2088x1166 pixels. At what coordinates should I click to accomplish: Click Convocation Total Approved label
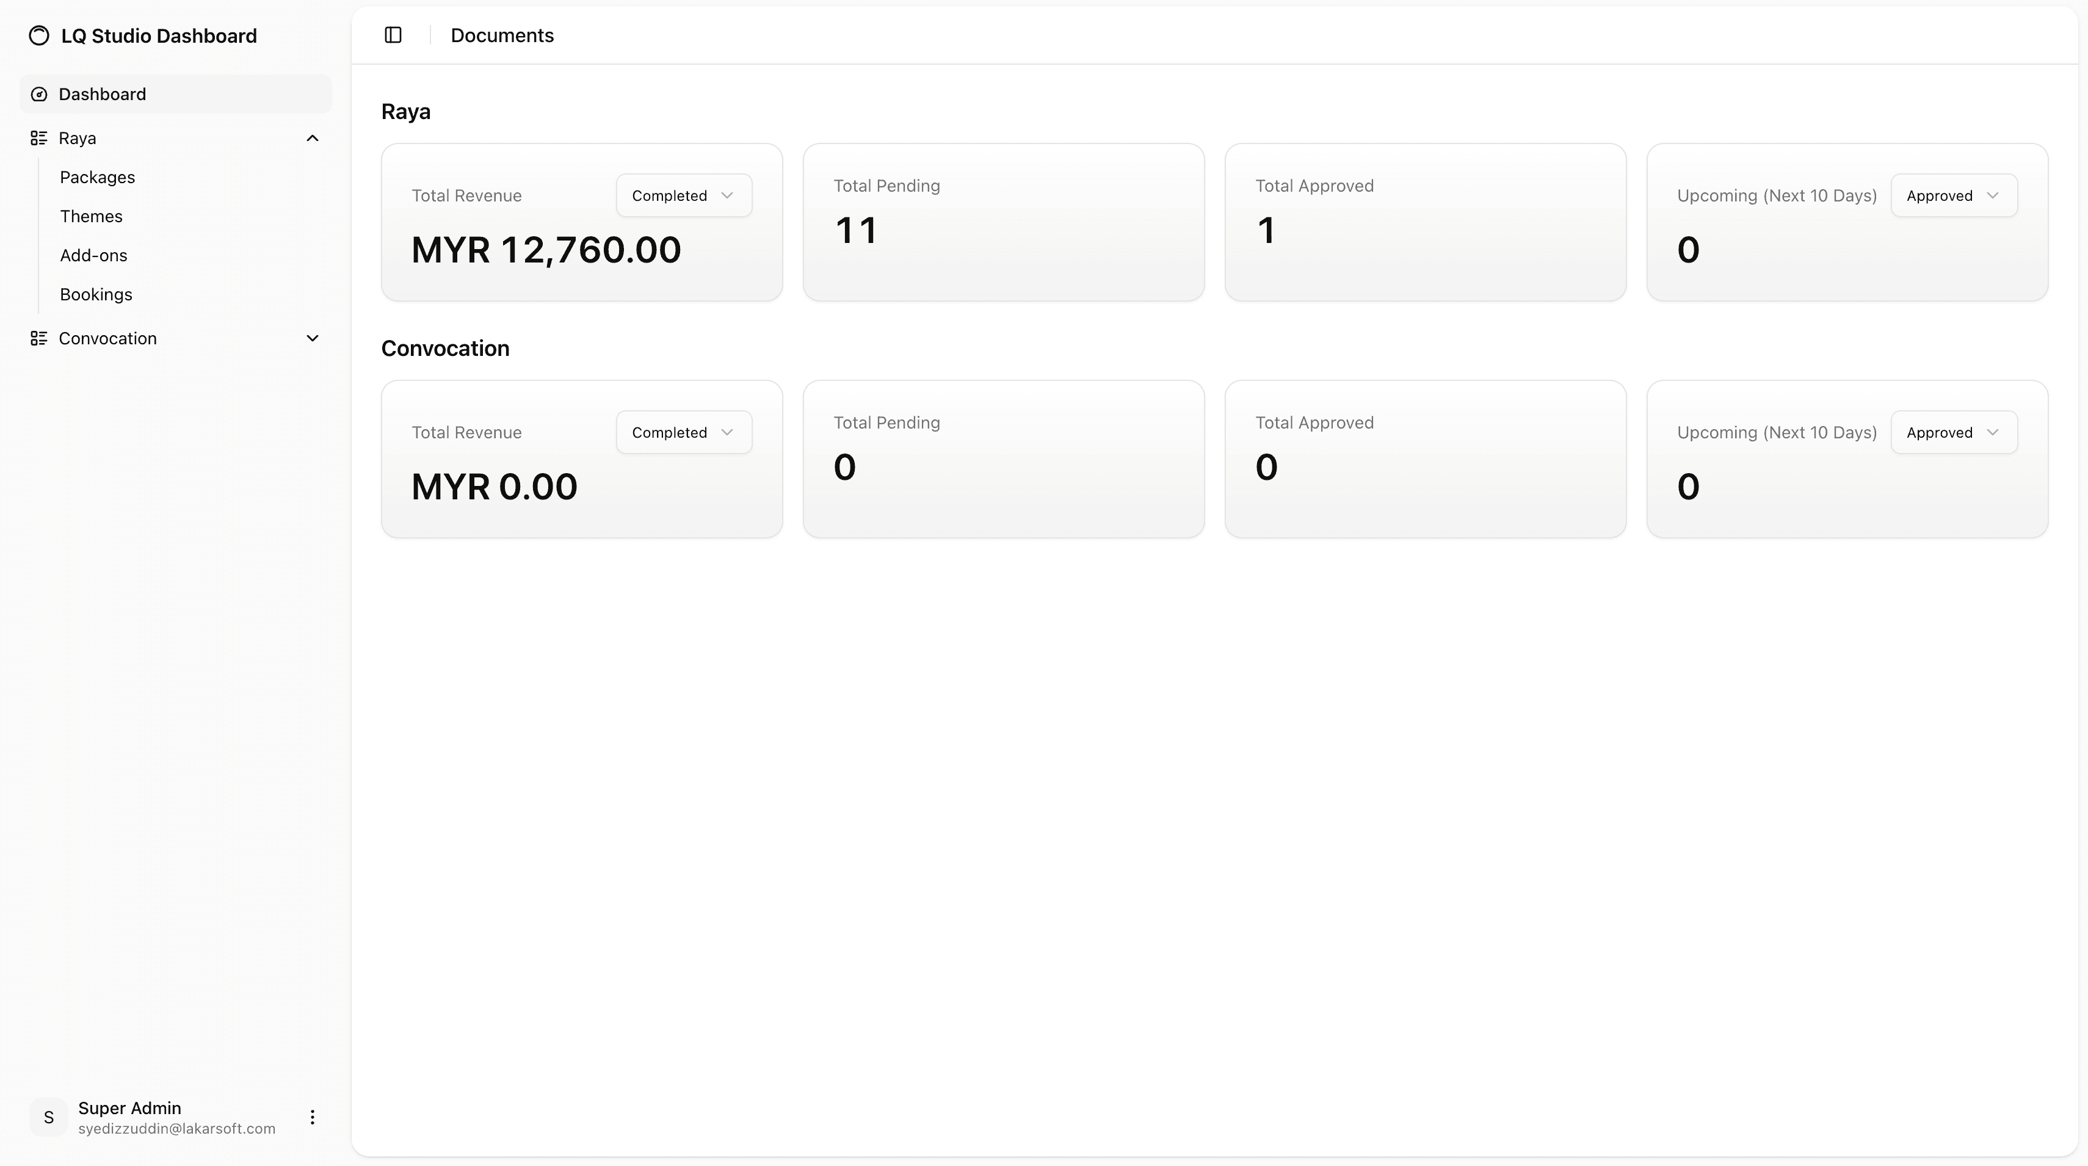click(x=1314, y=422)
